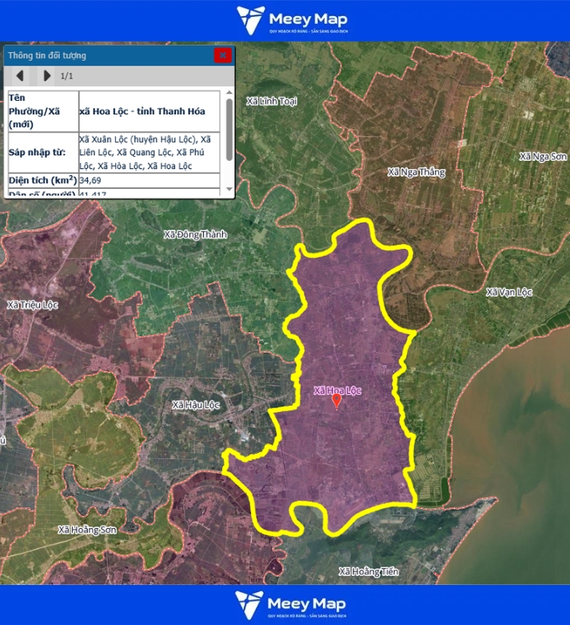Select the Xã Hậu Lộc label on map
Viewport: 570px width, 625px height.
tap(195, 405)
